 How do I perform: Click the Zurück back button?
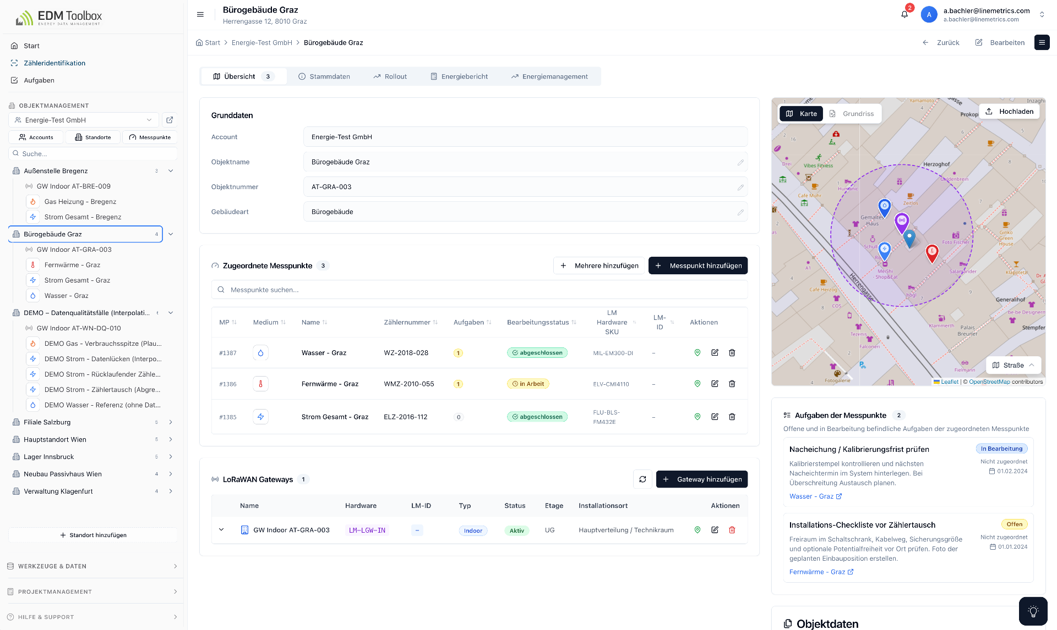point(941,42)
